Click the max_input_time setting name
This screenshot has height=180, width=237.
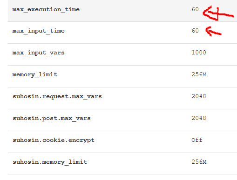pos(39,31)
